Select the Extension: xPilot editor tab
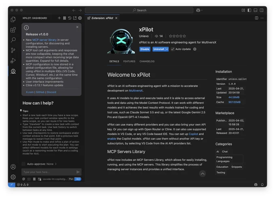The image size is (275, 197). [x=102, y=18]
